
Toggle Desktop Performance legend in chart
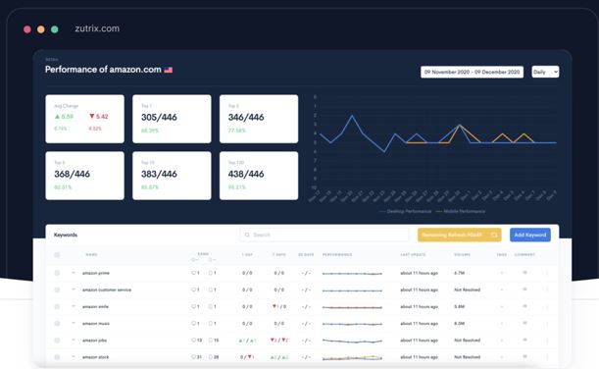(x=405, y=211)
